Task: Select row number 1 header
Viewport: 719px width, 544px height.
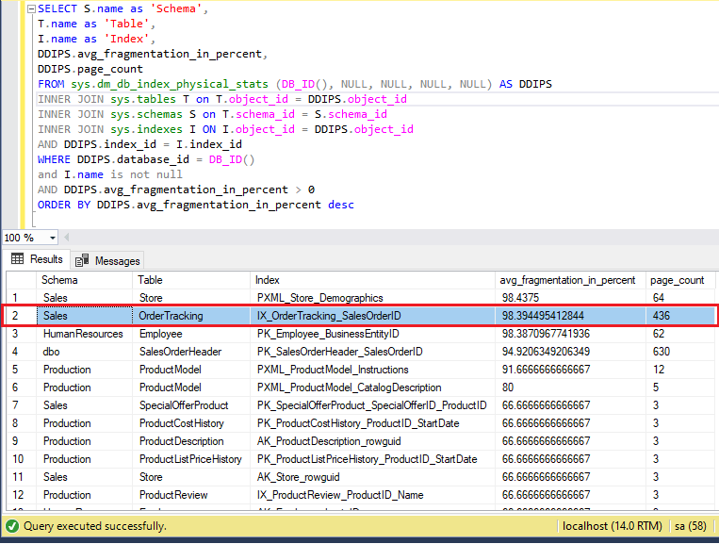Action: tap(22, 298)
